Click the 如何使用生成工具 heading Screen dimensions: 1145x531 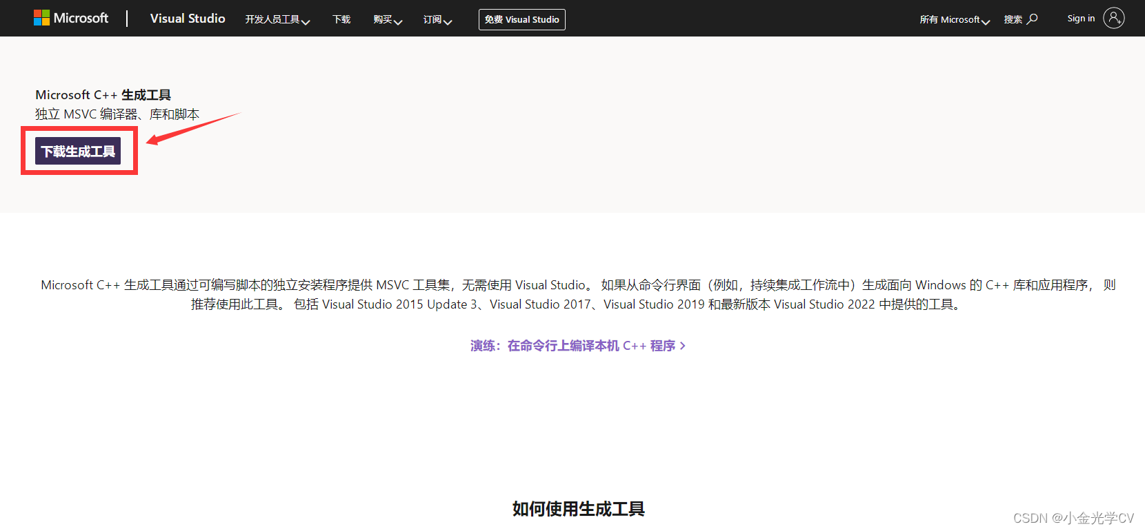click(578, 509)
